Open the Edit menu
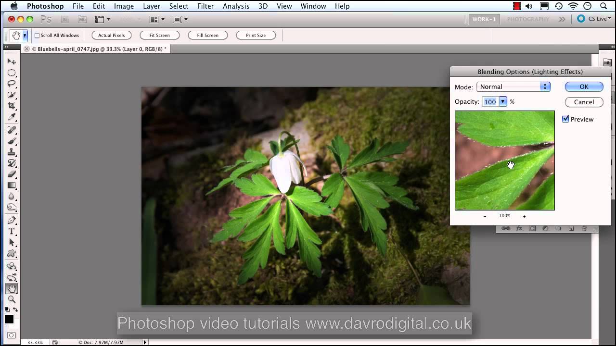Screen dimensions: 616x346 click(x=99, y=6)
